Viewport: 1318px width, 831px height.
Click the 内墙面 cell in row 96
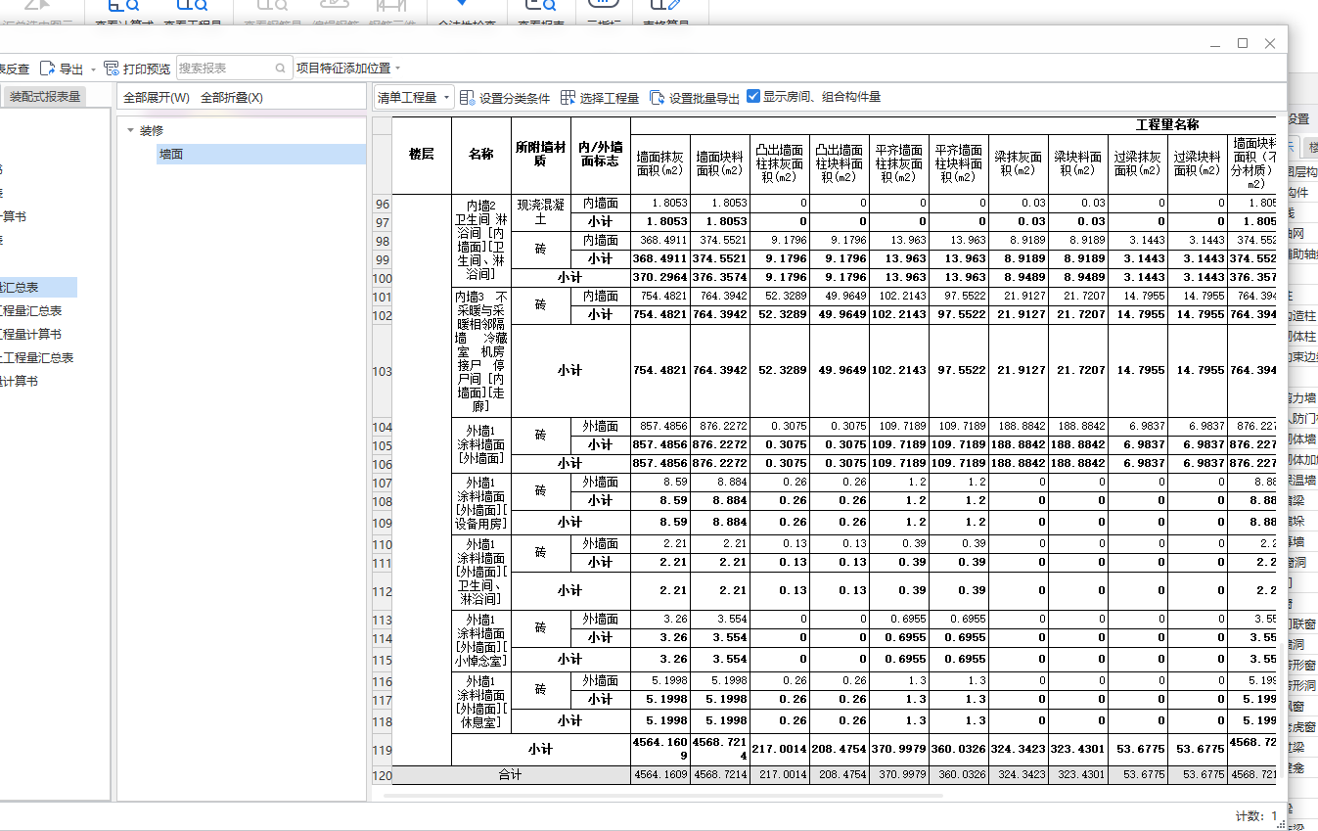(601, 204)
